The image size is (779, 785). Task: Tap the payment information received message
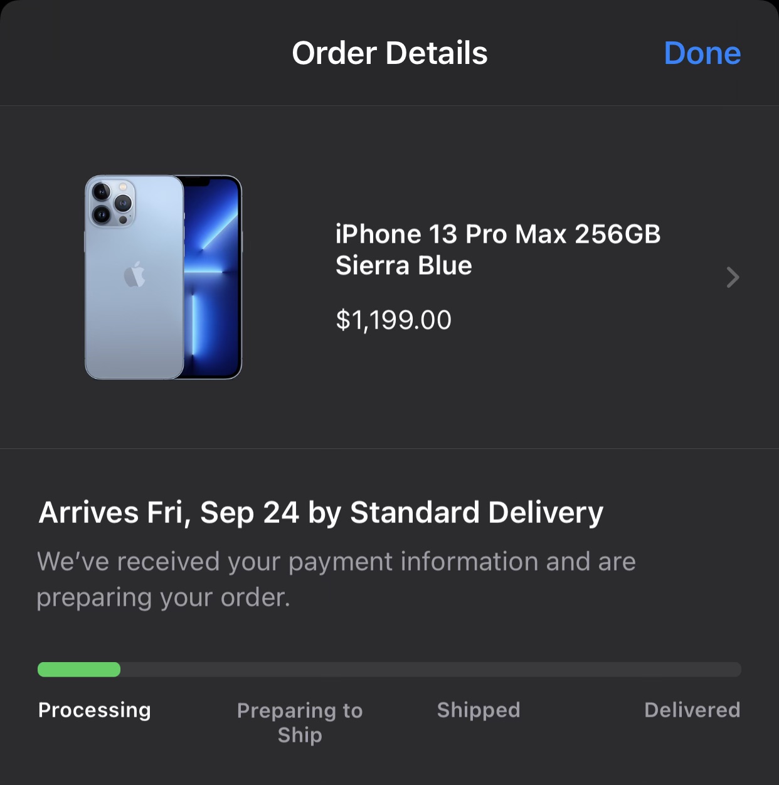336,579
